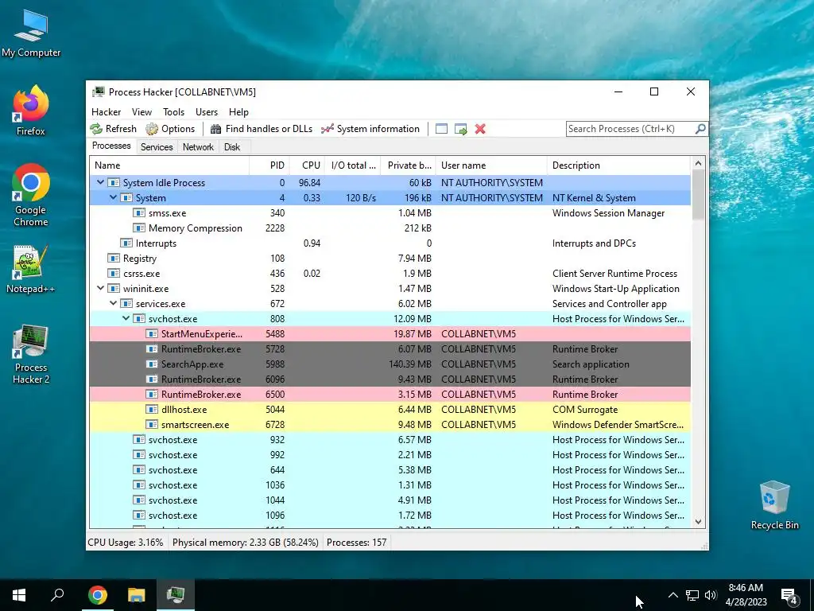814x611 pixels.
Task: Select the smss.exe process icon
Action: point(138,213)
